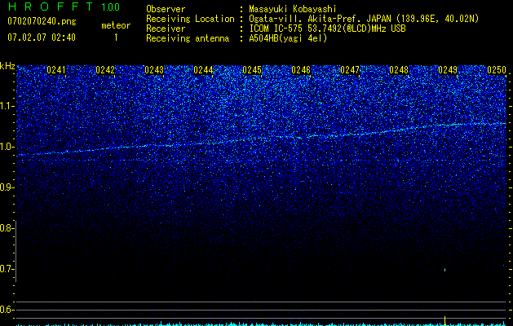Click the 0249 time marker

[x=448, y=70]
